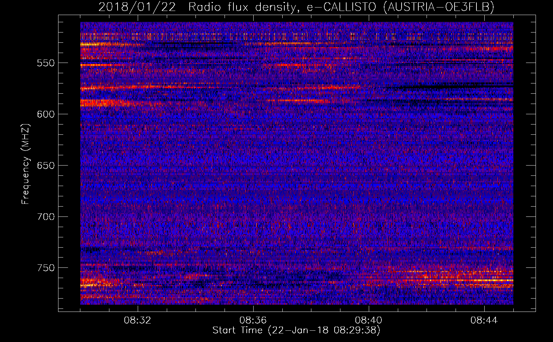This screenshot has height=342, width=553.
Task: Click the 700 frequency tick label
Action: tap(46, 217)
